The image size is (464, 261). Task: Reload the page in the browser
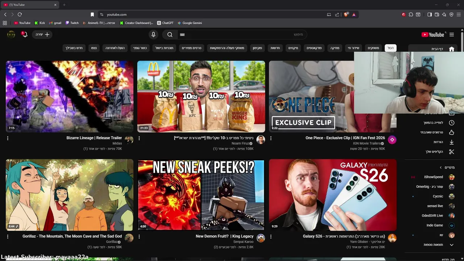tap(20, 14)
